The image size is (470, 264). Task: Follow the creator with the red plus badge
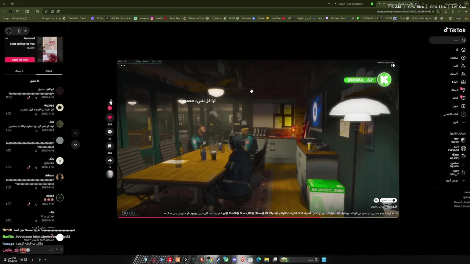(109, 108)
